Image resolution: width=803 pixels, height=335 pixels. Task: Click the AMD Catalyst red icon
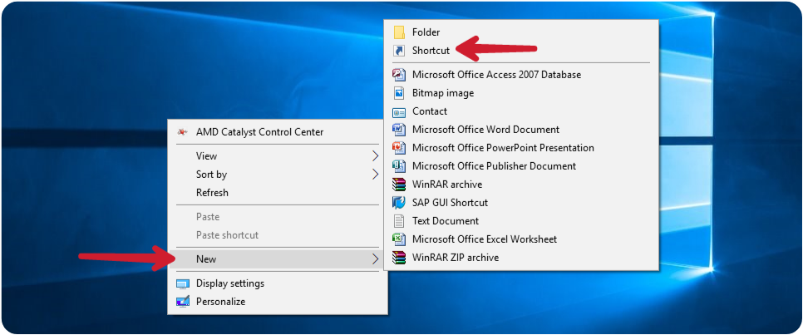182,132
